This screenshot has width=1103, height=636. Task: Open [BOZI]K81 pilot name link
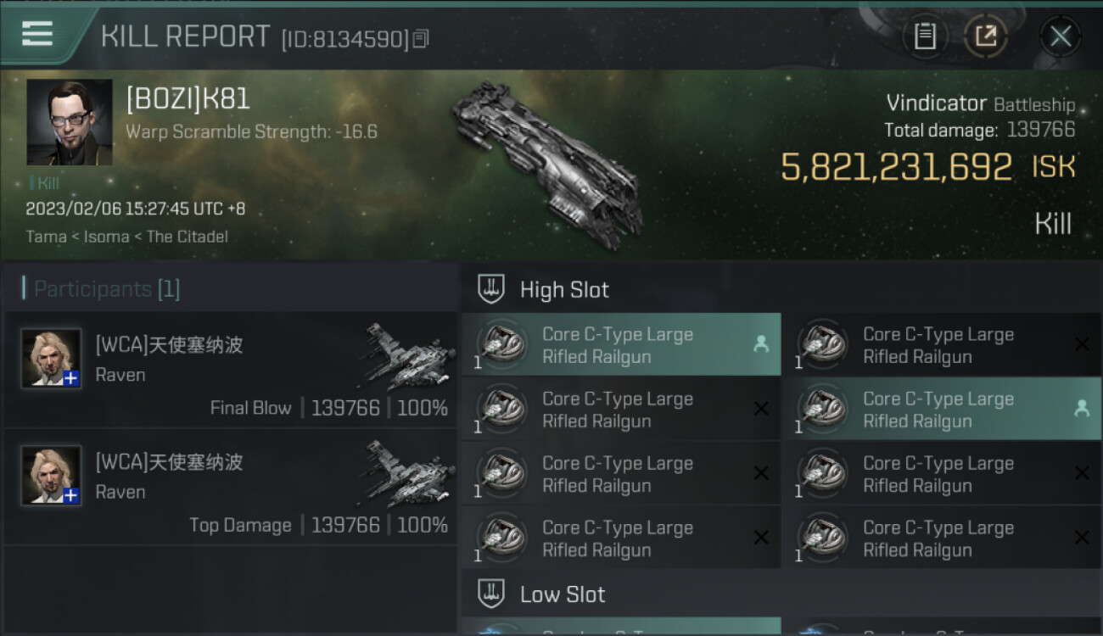click(x=188, y=99)
